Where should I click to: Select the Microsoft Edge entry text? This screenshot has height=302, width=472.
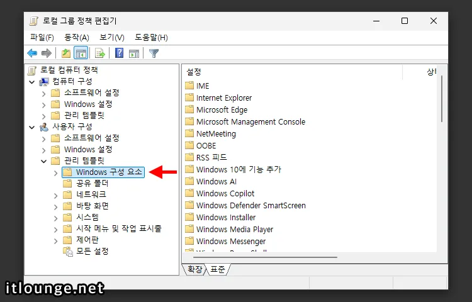click(222, 110)
